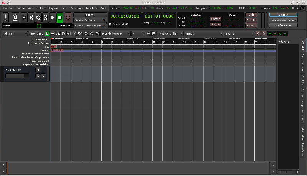The image size is (307, 176).
Task: Select the grab hand tool
Action: click(47, 33)
